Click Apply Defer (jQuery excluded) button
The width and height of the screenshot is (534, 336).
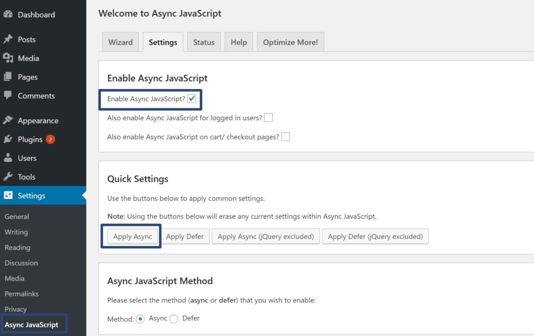click(375, 236)
